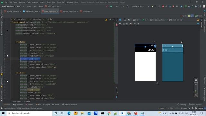Image resolution: width=206 pixels, height=116 pixels.
Task: Click the Pan hand tool in preview
Action: [196, 80]
